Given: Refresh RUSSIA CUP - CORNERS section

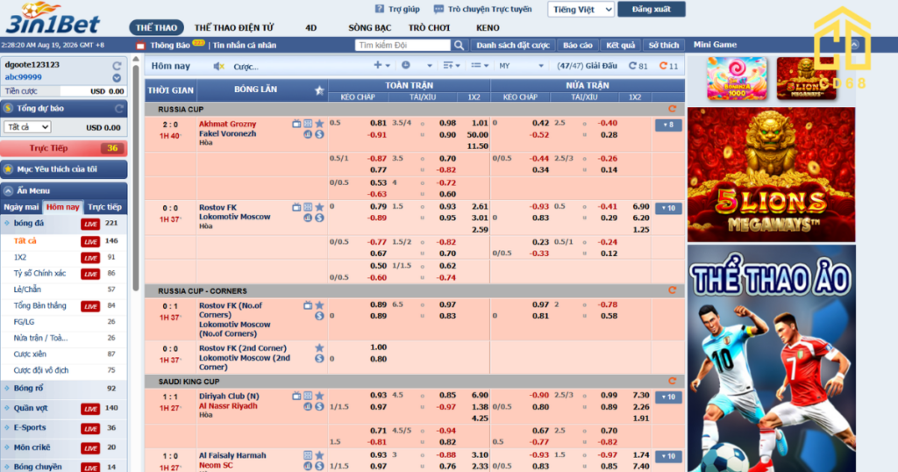Looking at the screenshot, I should (x=673, y=291).
